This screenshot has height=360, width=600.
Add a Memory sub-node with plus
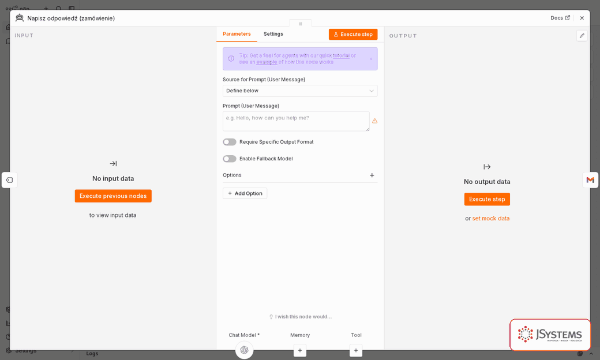click(x=300, y=350)
